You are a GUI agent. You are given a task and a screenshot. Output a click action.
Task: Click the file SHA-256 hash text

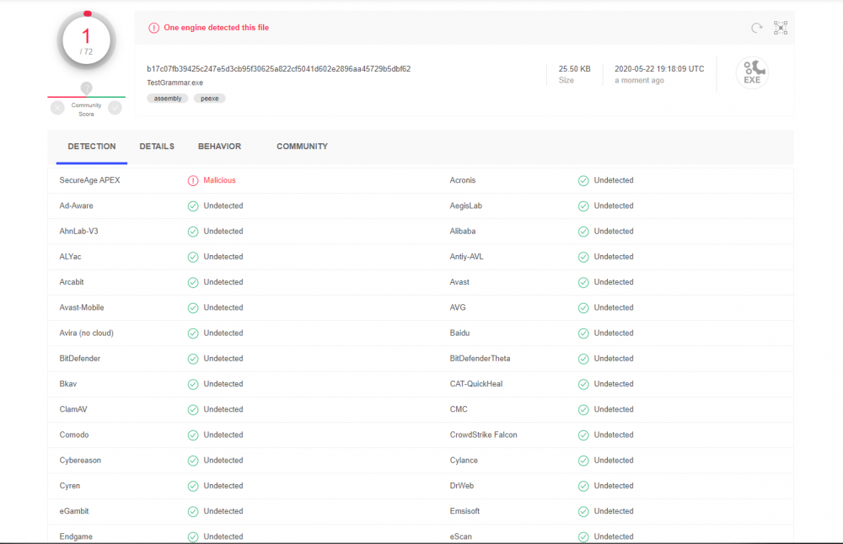[278, 69]
